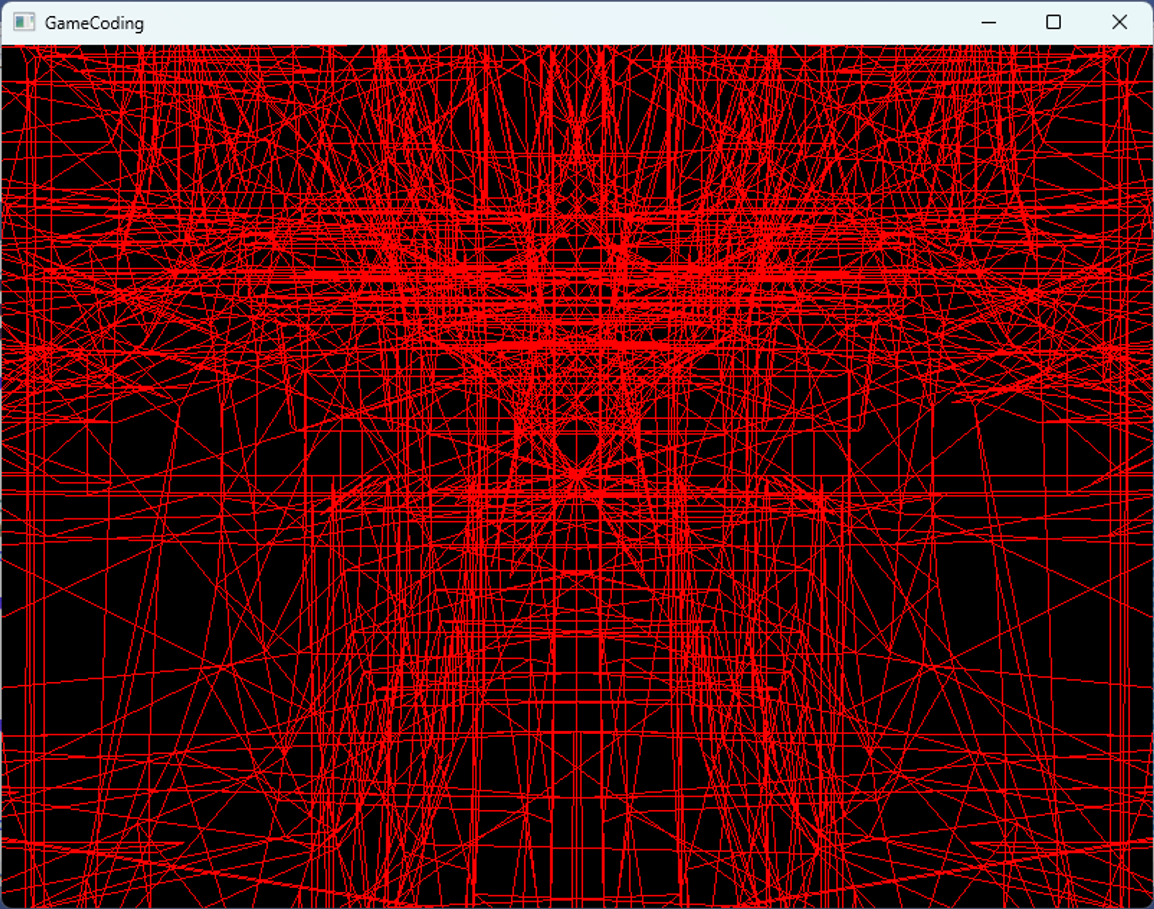Click the GameCoding application icon in title bar
This screenshot has width=1154, height=909.
click(24, 22)
